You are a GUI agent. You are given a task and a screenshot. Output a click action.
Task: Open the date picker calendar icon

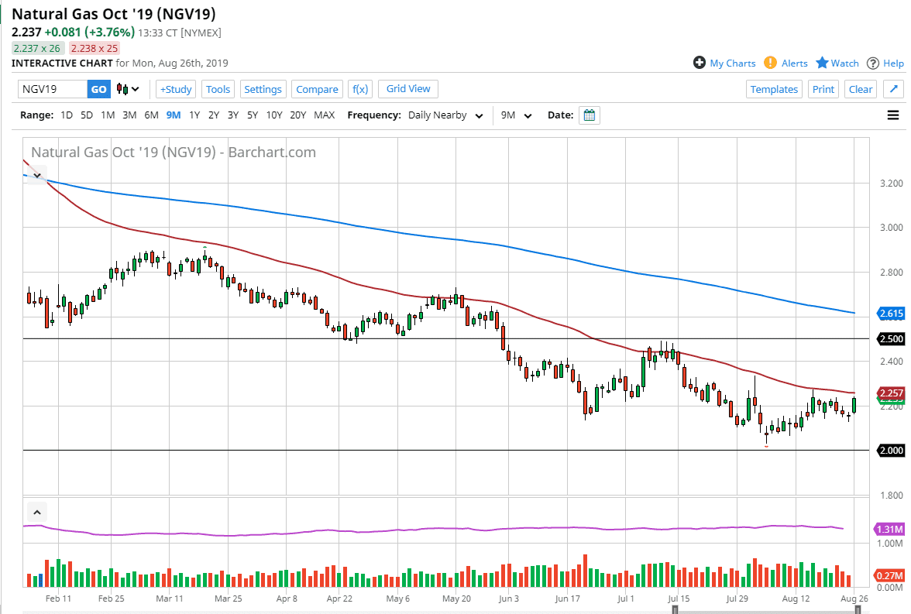pos(590,115)
